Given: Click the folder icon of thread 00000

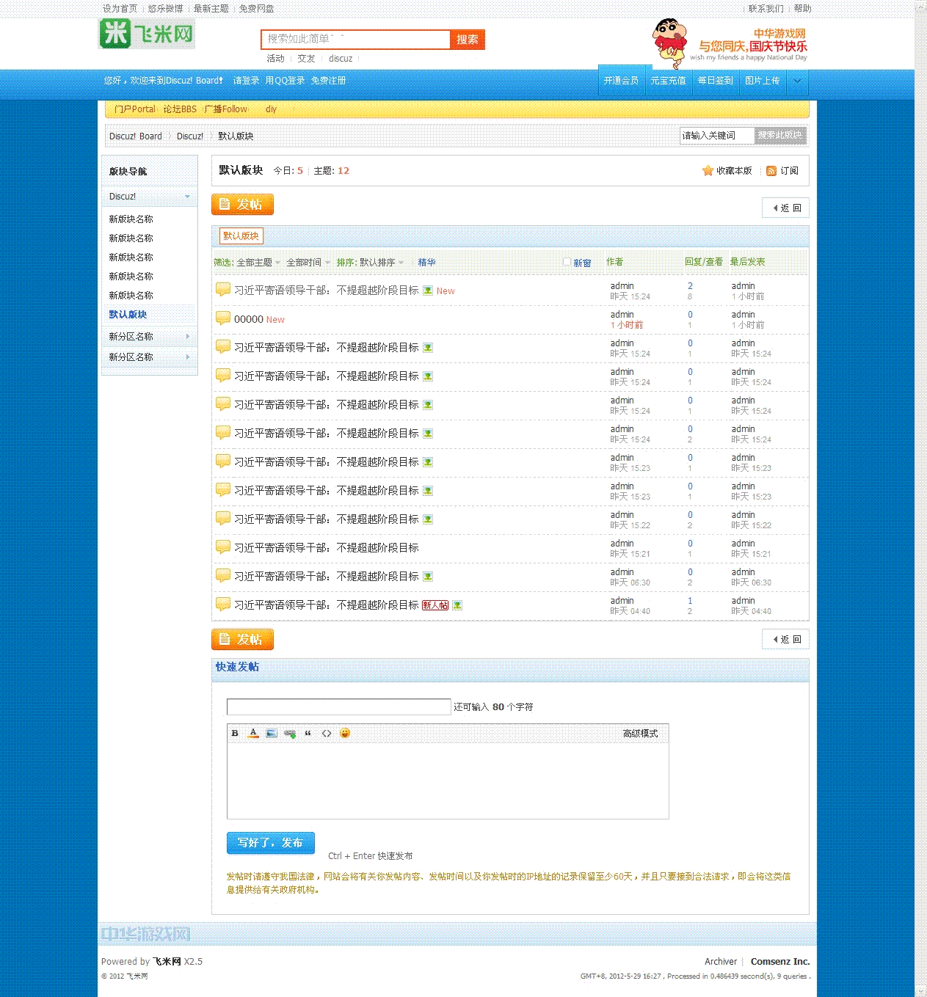Looking at the screenshot, I should coord(223,318).
